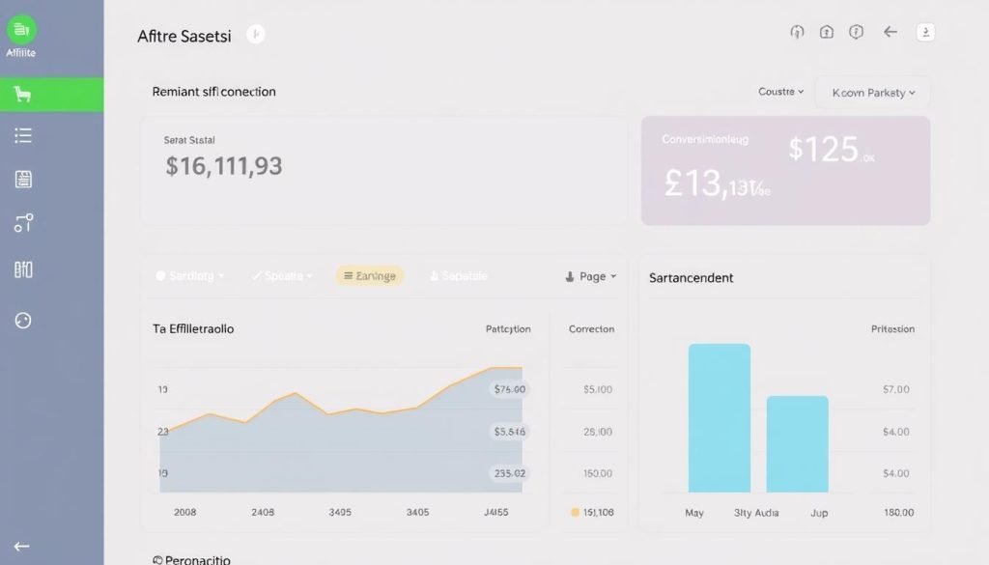The image size is (989, 565).
Task: Open the info icon in the top toolbar
Action: click(856, 32)
